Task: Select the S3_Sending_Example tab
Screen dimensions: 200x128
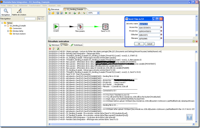Action: pos(75,9)
